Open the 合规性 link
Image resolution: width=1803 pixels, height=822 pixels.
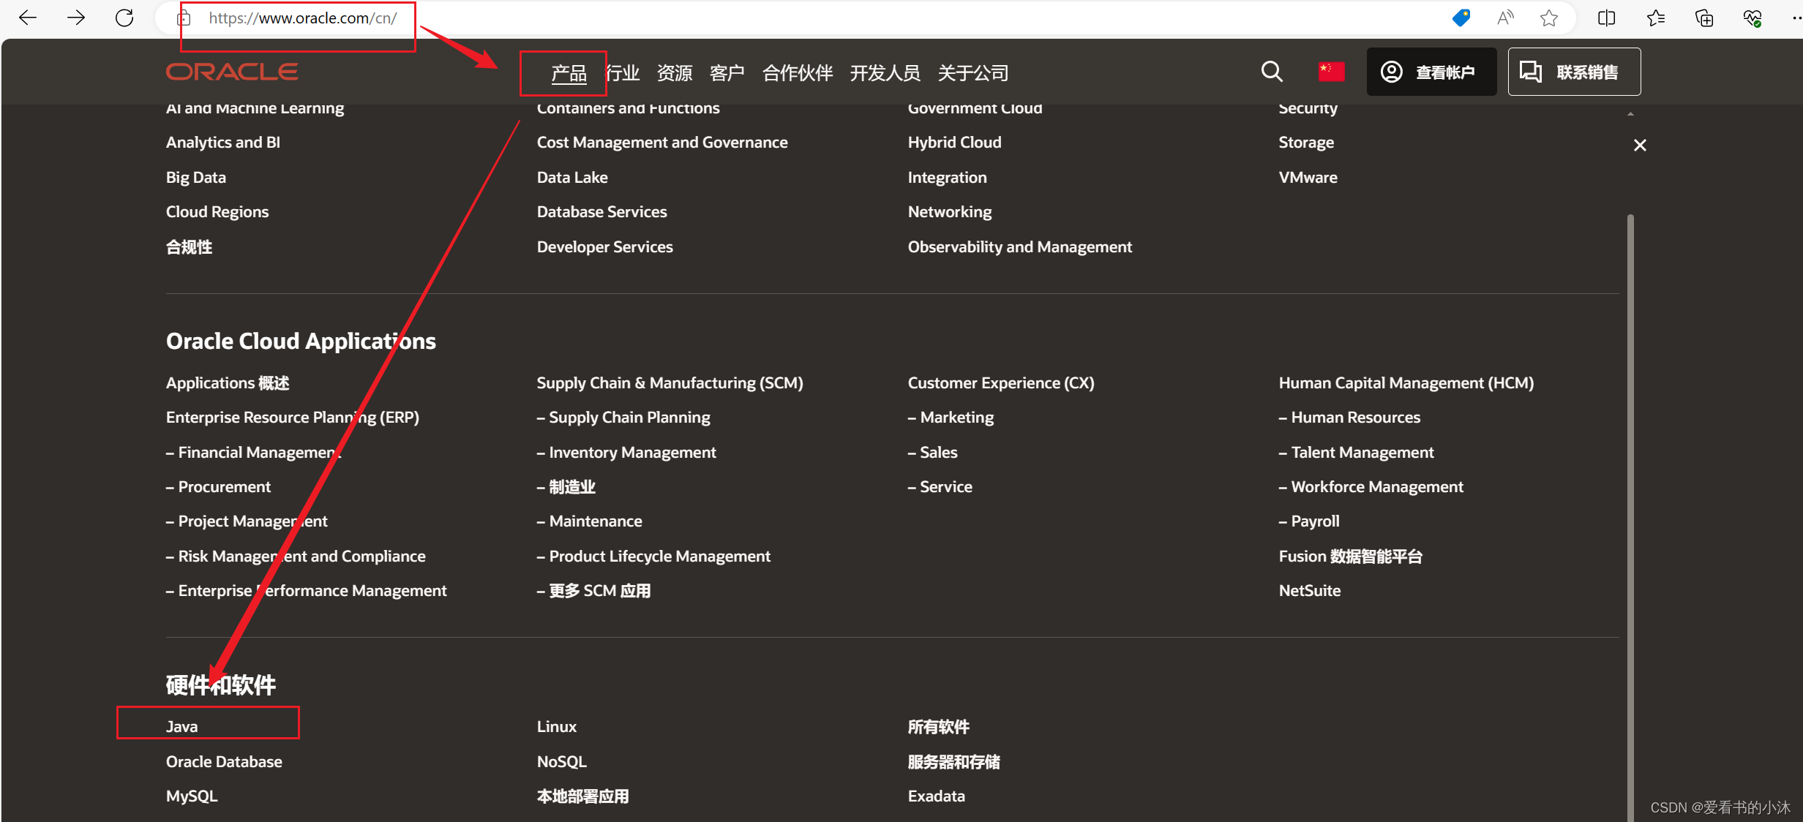click(x=190, y=246)
